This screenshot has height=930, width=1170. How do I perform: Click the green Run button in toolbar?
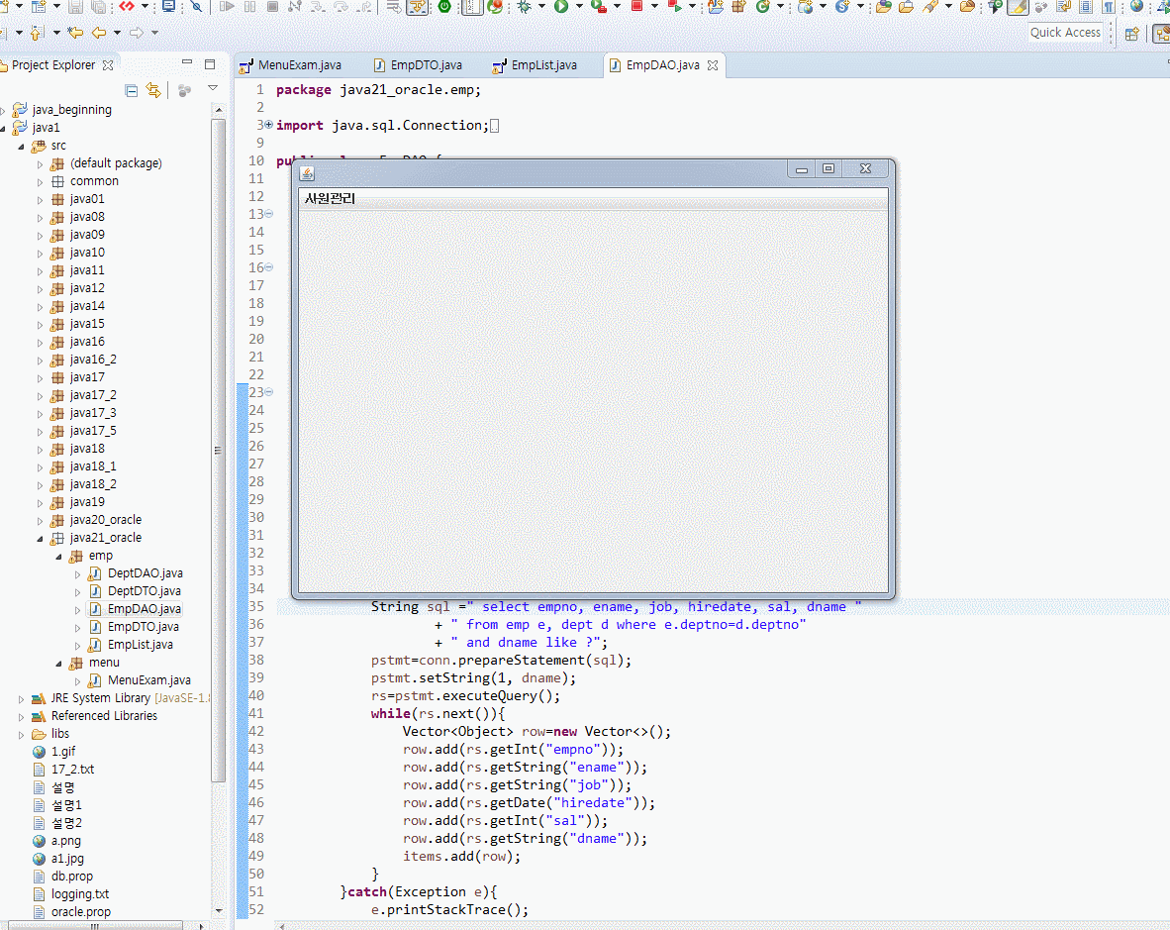[561, 6]
